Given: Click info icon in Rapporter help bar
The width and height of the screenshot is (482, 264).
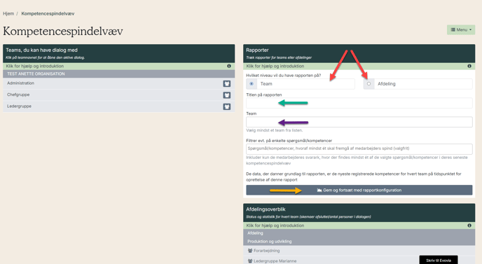Looking at the screenshot, I should pyautogui.click(x=469, y=66).
